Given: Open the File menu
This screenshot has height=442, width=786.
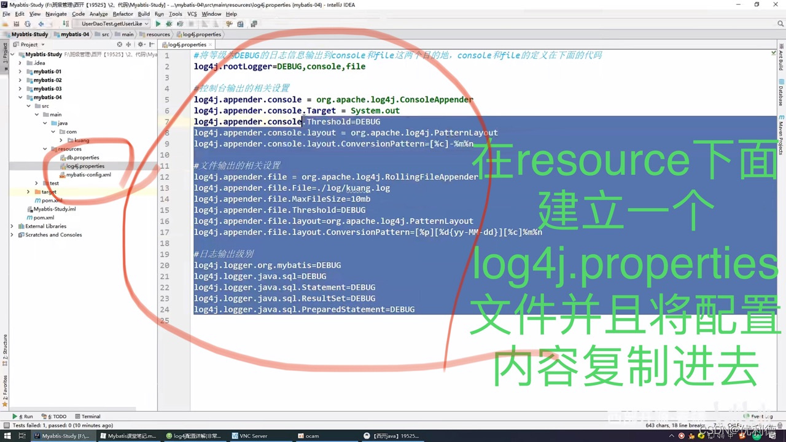Looking at the screenshot, I should click(x=7, y=14).
